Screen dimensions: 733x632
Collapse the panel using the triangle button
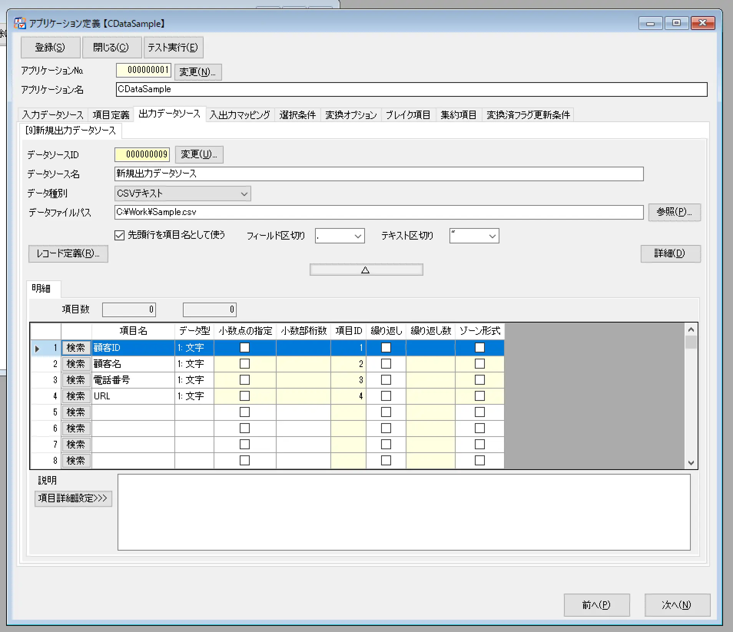click(366, 270)
